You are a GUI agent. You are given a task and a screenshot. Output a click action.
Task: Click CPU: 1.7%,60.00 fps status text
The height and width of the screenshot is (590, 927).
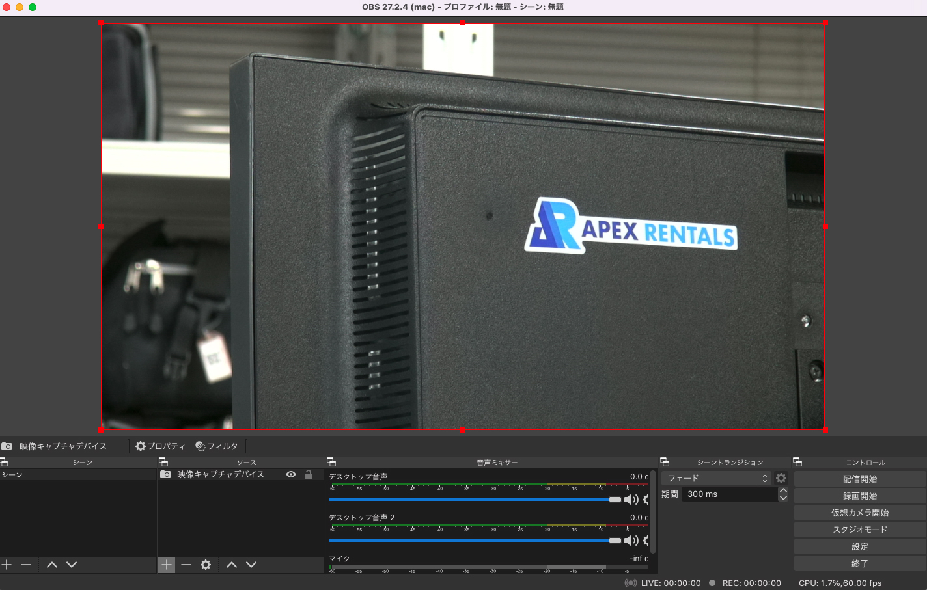point(840,583)
